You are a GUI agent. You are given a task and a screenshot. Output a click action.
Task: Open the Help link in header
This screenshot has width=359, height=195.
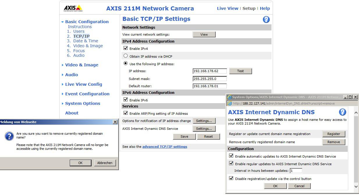pos(265,8)
